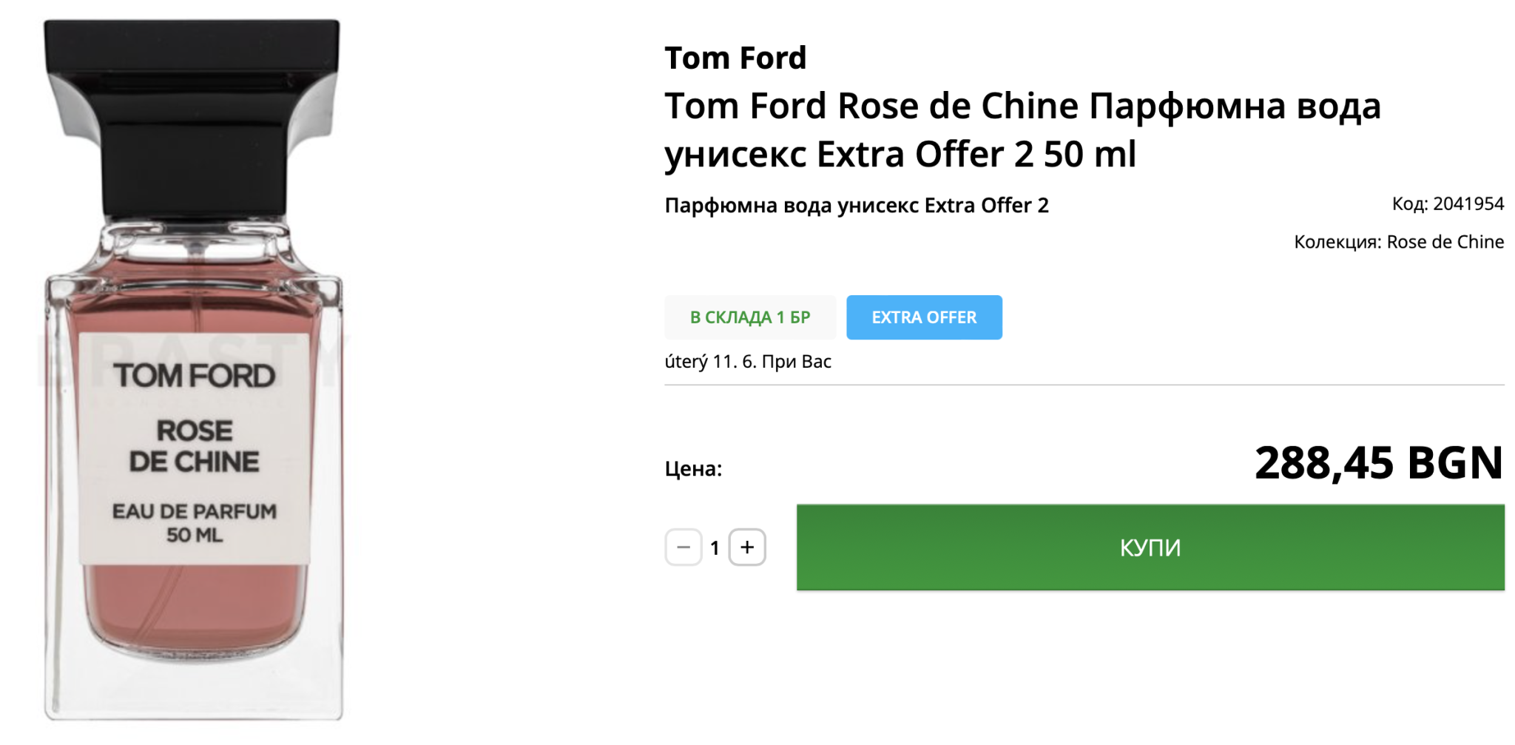Click the pink liquid at bottle's bottom
The image size is (1515, 745).
tap(194, 614)
